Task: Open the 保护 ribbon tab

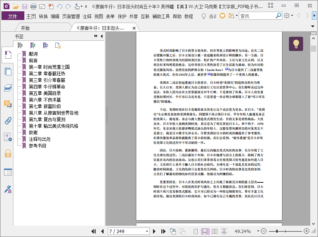Action: 122,16
